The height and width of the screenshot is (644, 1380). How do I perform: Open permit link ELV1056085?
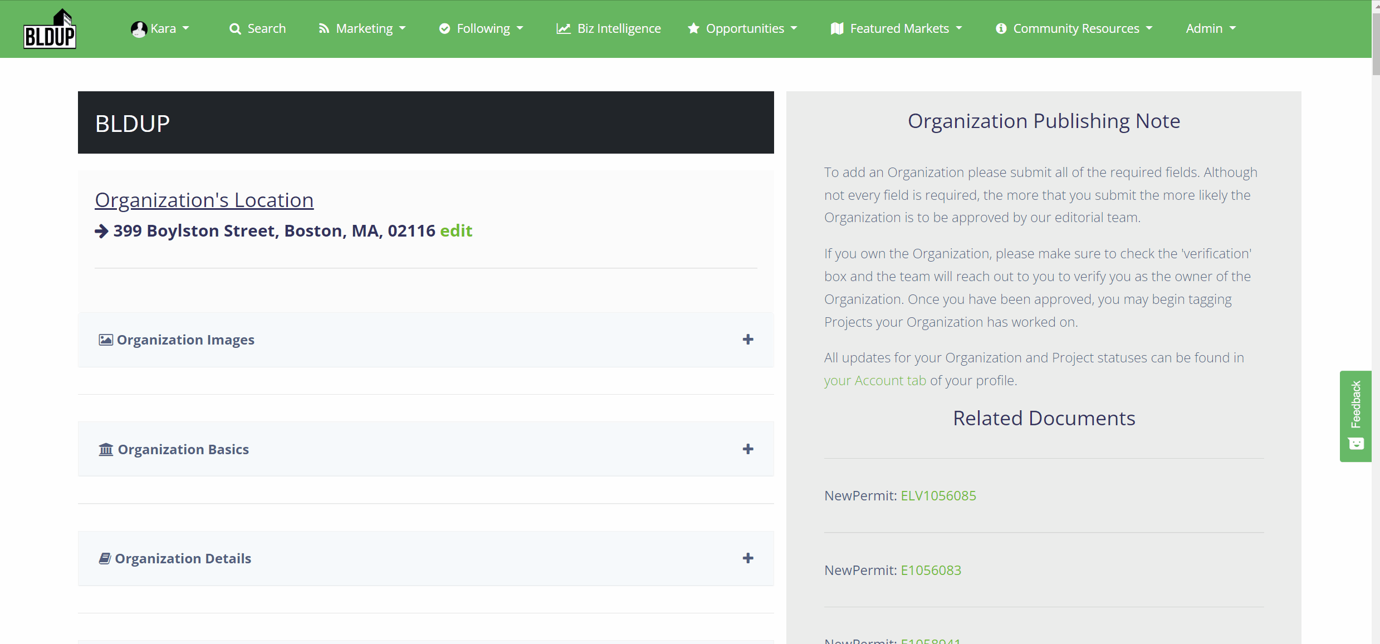(x=938, y=495)
